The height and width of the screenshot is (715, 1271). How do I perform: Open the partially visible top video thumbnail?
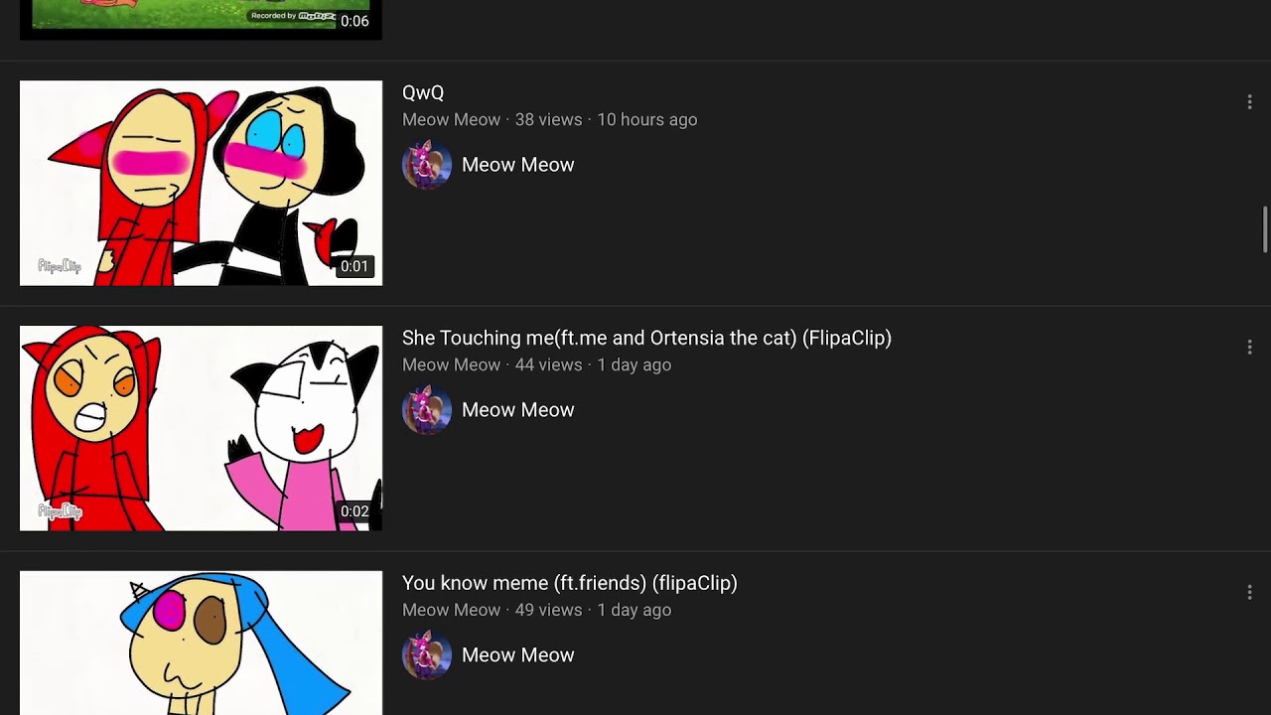click(201, 20)
